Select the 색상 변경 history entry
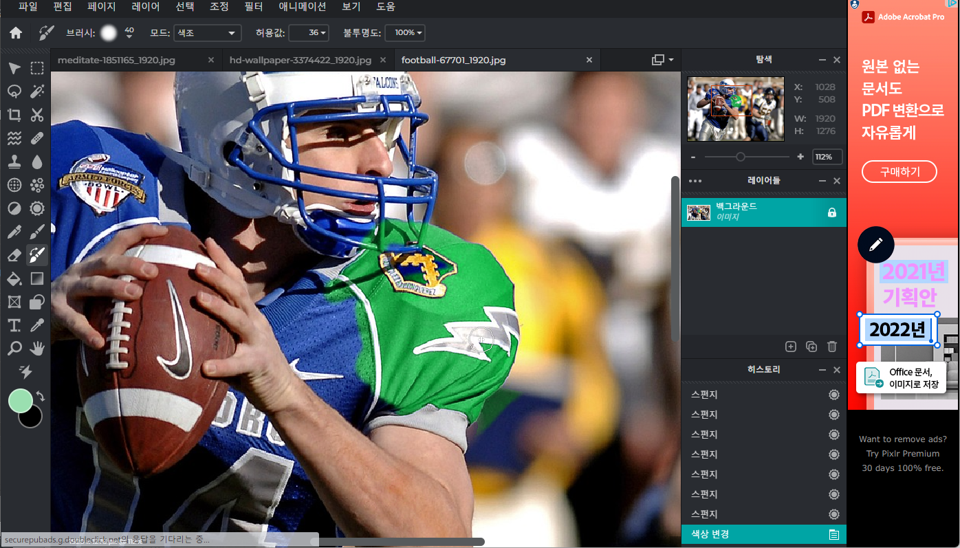 [x=764, y=534]
